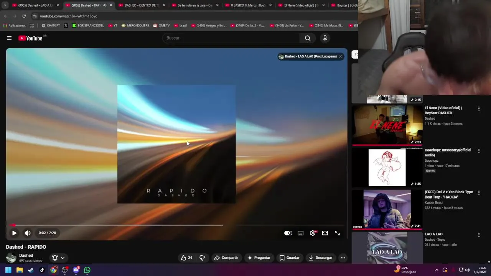
Task: Focus the Buscar search field
Action: (x=231, y=38)
